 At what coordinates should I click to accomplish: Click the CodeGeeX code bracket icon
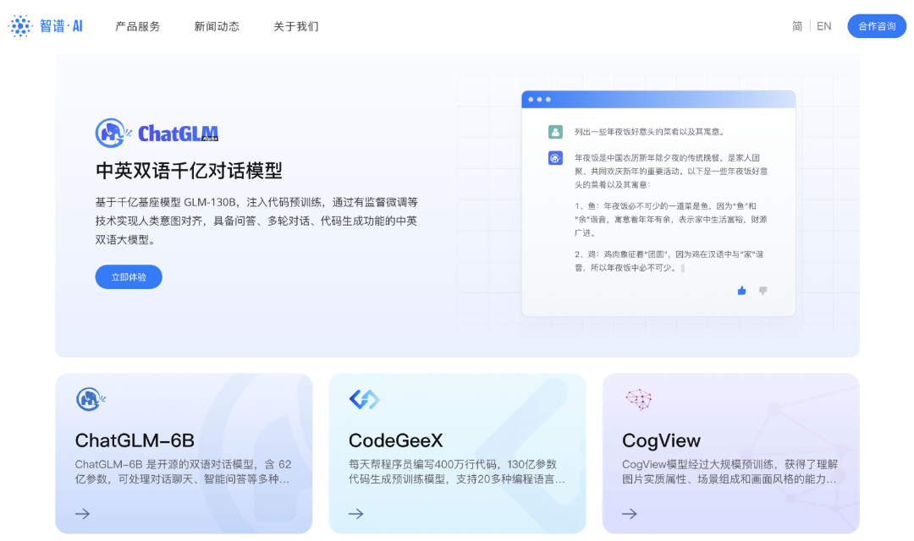click(x=364, y=400)
